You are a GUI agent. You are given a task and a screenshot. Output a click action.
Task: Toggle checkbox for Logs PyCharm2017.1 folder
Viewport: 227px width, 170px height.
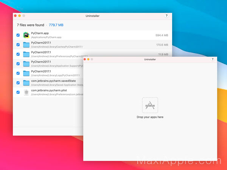(x=18, y=73)
